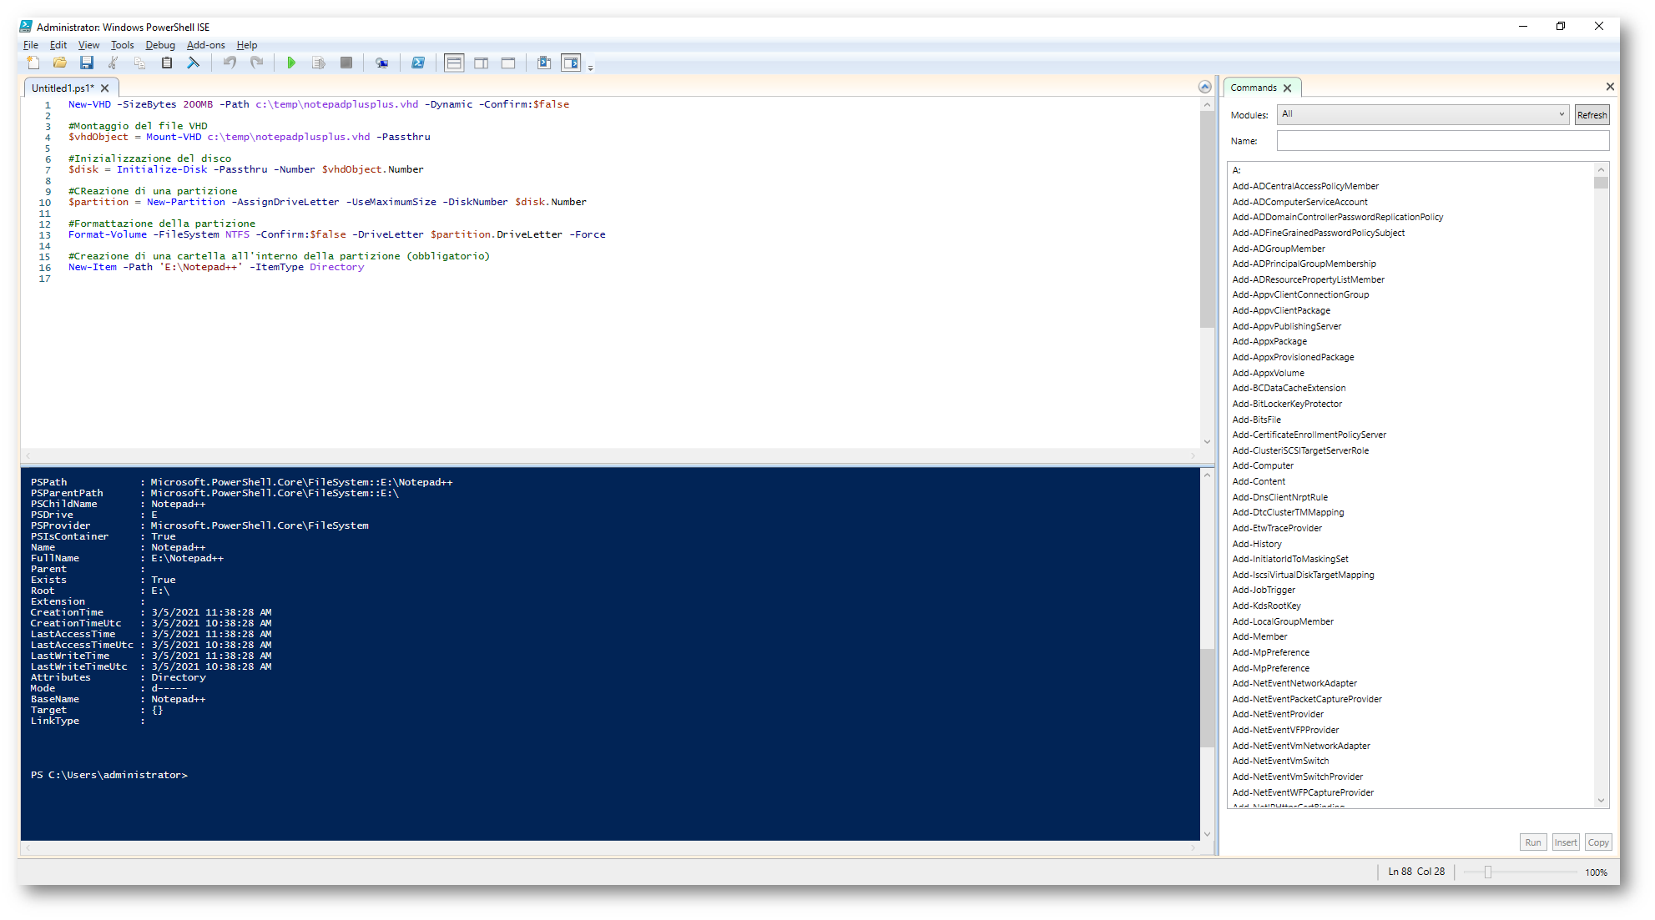Click the commands list scrollbar down arrow
Image resolution: width=1655 pixels, height=920 pixels.
point(1601,801)
